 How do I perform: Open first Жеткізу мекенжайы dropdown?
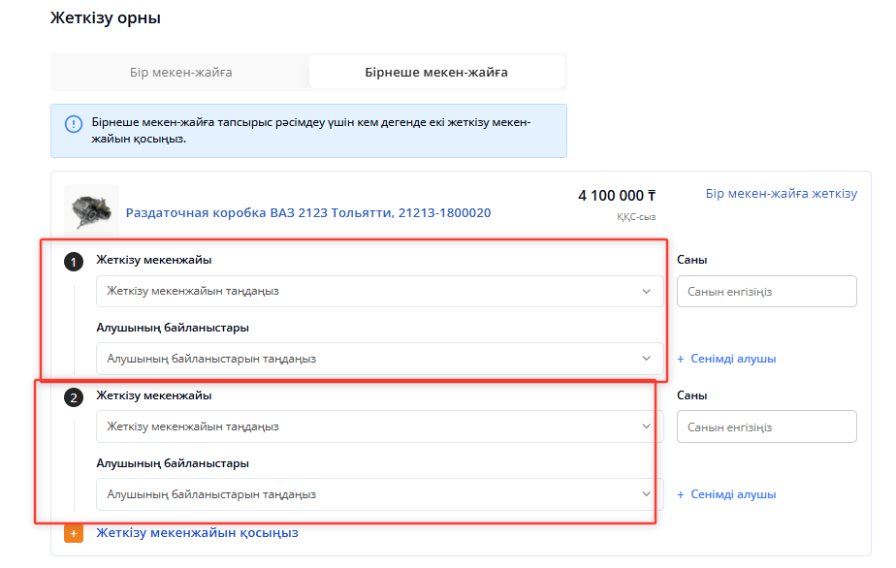click(378, 291)
